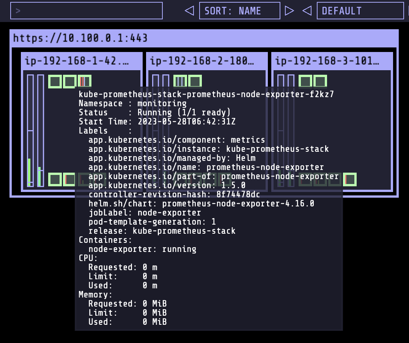Click first top pod box in node ip-192-168-1-42
The height and width of the screenshot is (343, 409).
point(55,81)
